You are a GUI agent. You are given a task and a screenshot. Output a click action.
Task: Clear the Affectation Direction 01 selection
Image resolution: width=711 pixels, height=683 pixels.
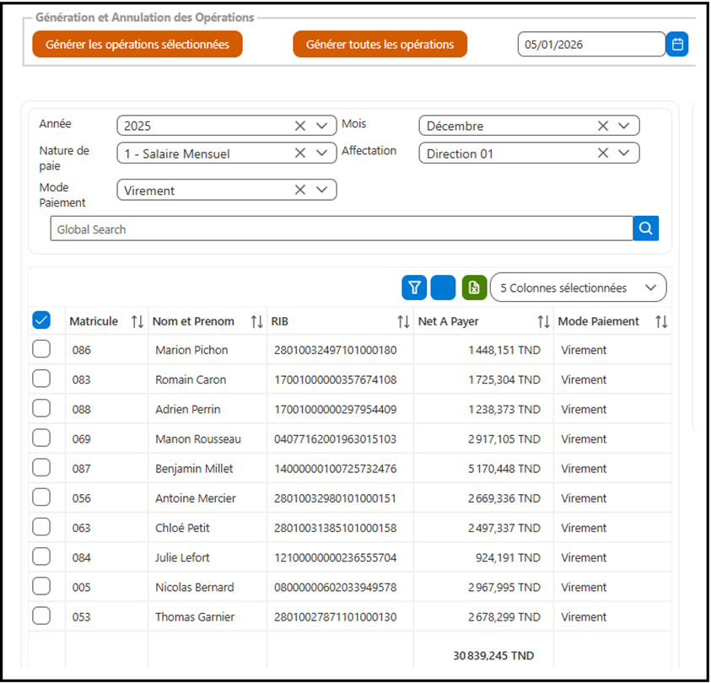click(603, 153)
